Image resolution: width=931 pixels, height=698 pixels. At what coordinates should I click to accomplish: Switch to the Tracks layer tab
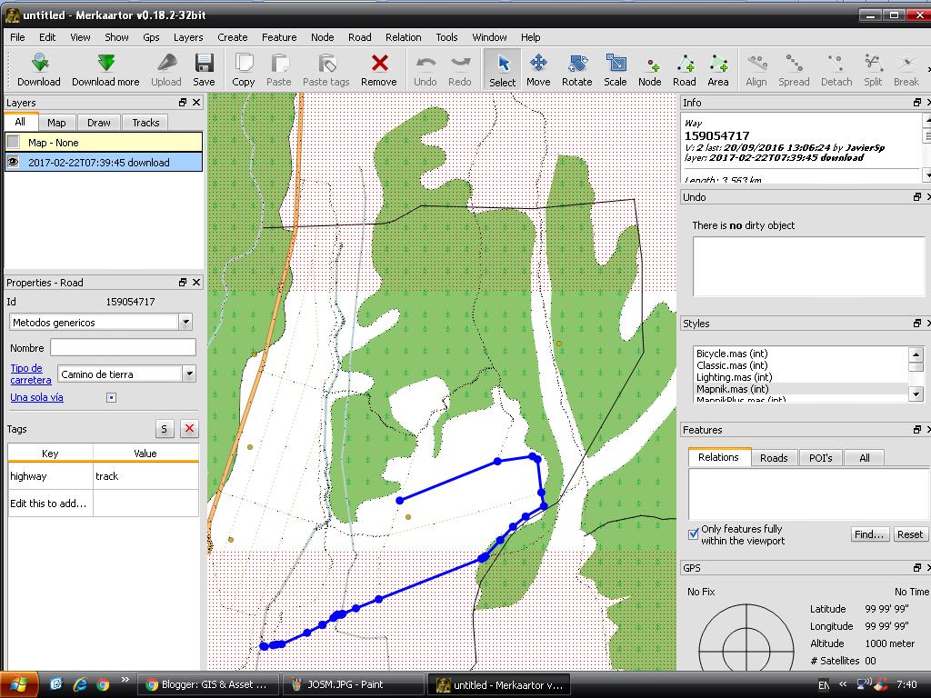[145, 122]
